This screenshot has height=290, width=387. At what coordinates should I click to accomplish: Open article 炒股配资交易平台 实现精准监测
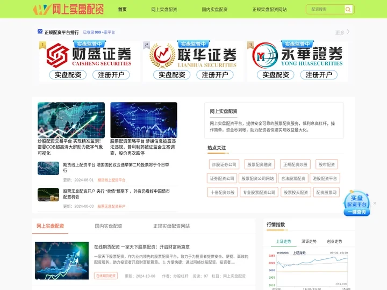[x=70, y=147]
